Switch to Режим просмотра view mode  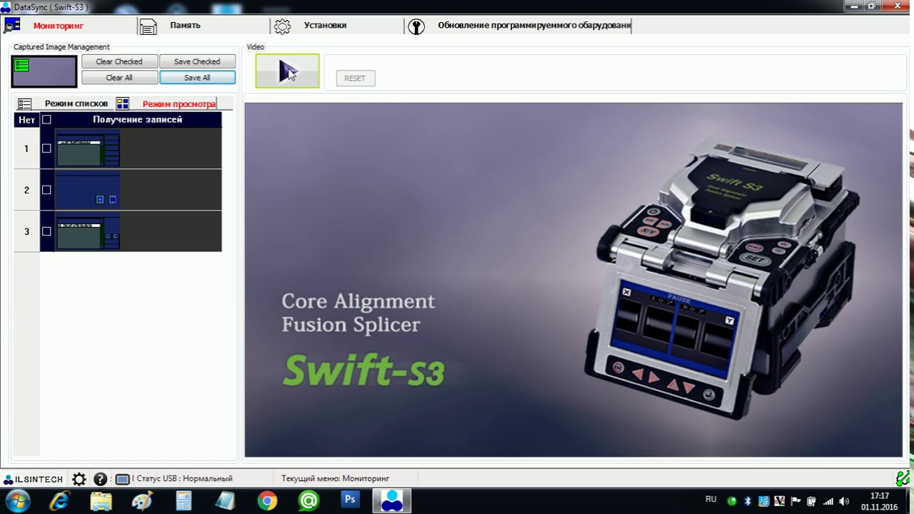coord(179,104)
